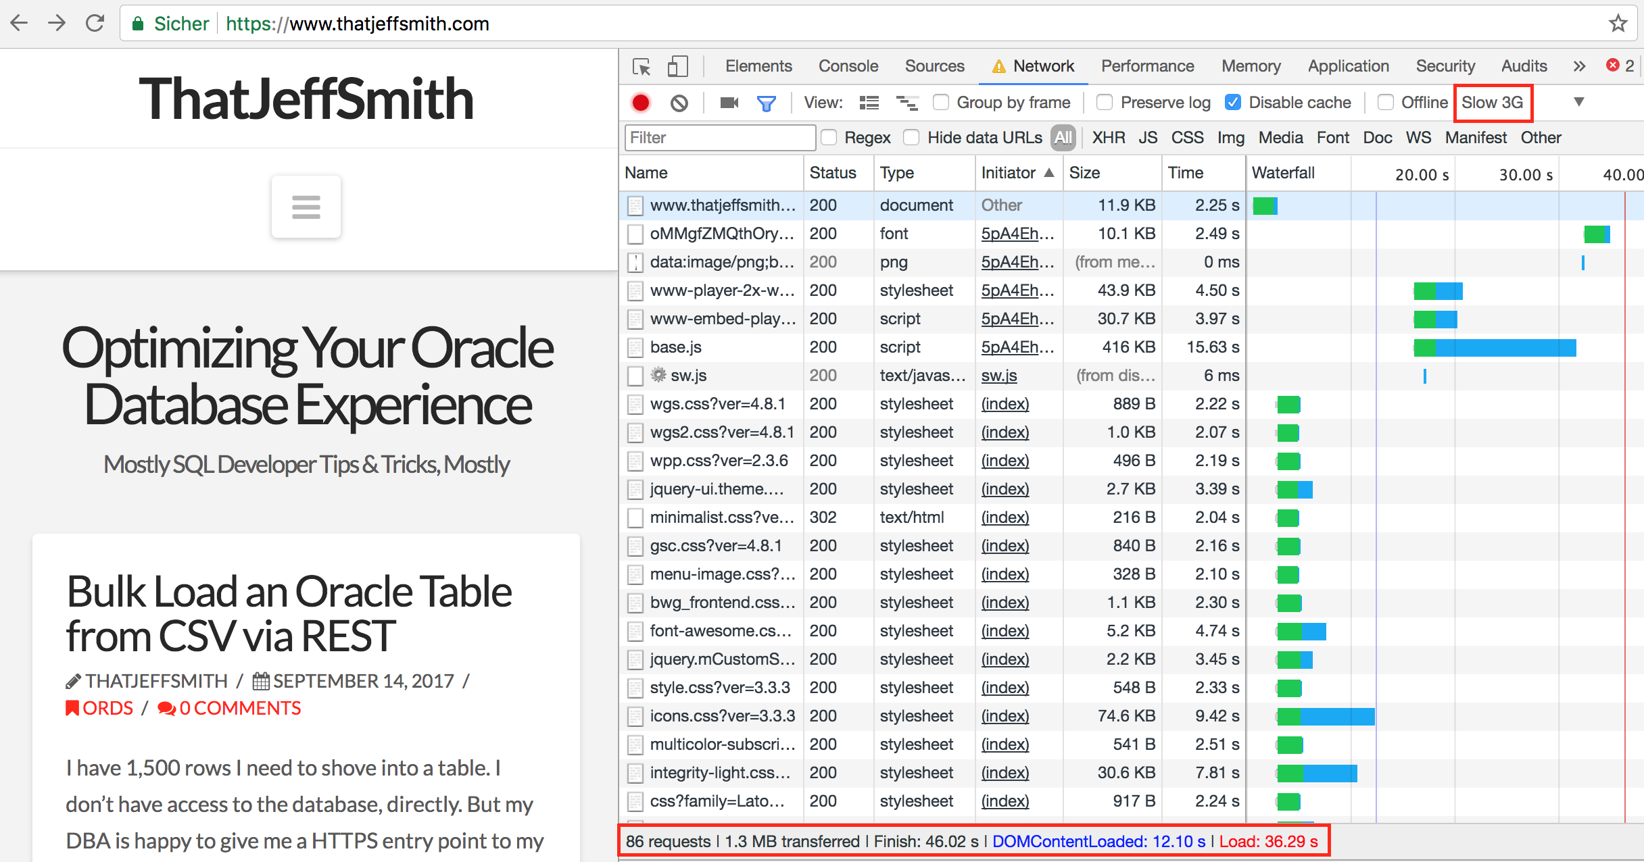
Task: Sort requests by Time column
Action: tap(1203, 173)
